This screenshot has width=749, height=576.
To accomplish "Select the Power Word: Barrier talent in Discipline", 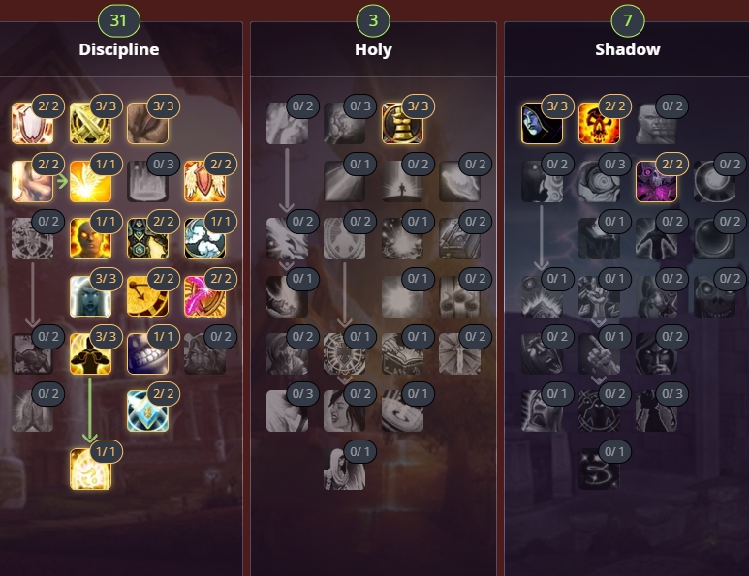I will click(x=90, y=469).
